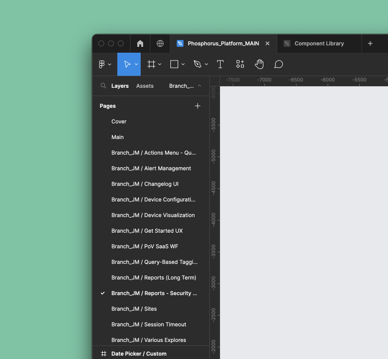The height and width of the screenshot is (359, 388).
Task: Select the Text tool
Action: pyautogui.click(x=220, y=64)
